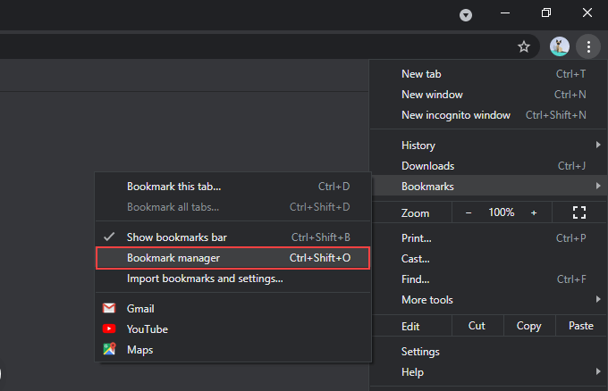This screenshot has width=608, height=391.
Task: Increase zoom with the plus button
Action: 534,212
